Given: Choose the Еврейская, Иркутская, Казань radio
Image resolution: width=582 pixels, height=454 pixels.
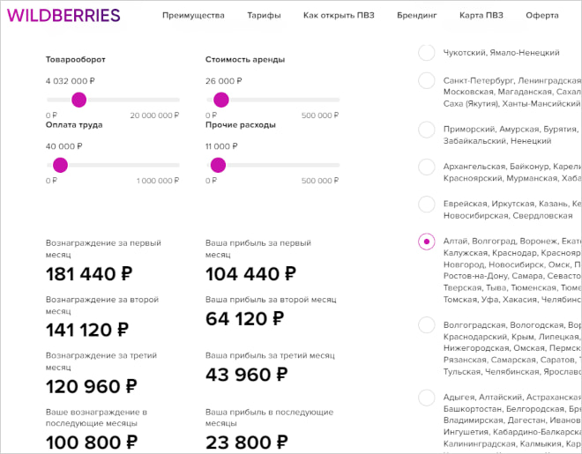Looking at the screenshot, I should pyautogui.click(x=427, y=204).
